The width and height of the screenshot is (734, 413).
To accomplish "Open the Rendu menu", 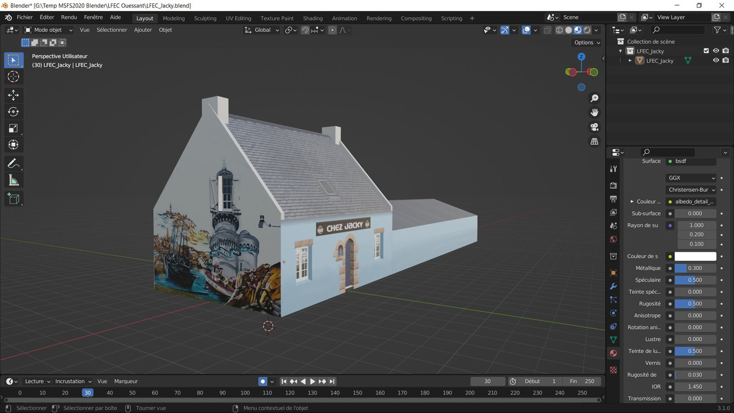I will 69,17.
